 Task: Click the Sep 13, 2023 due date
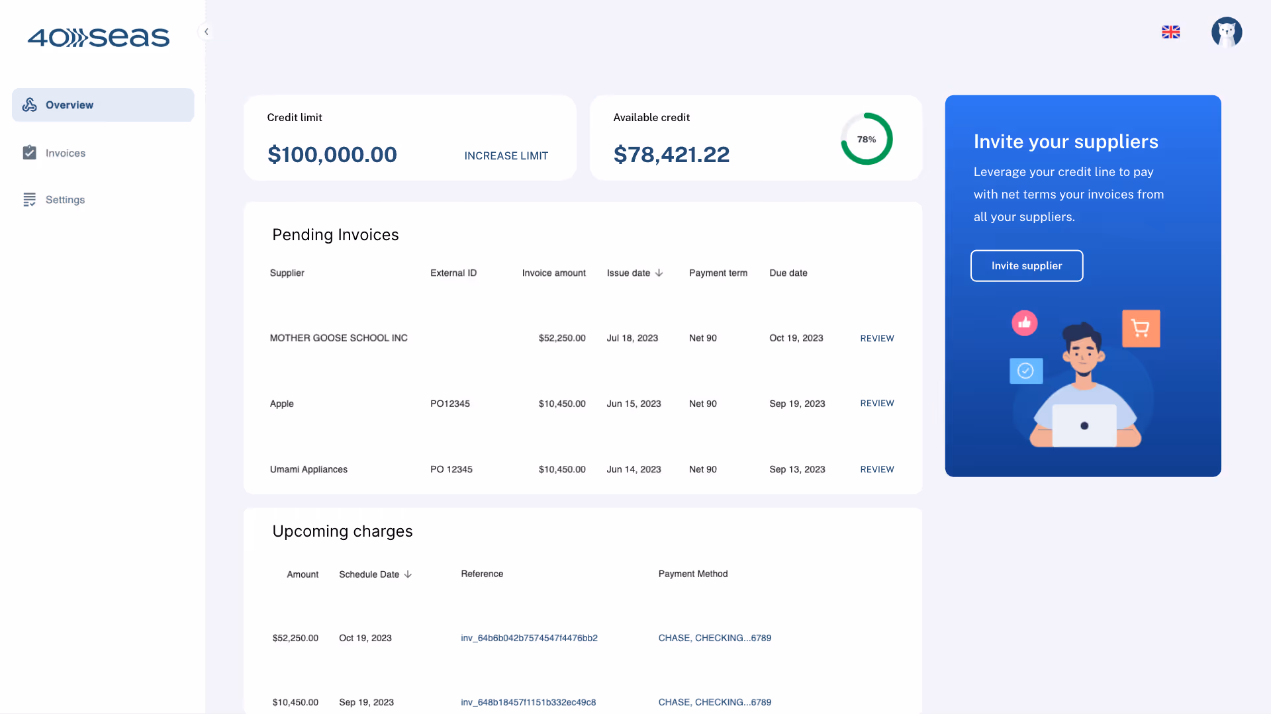pyautogui.click(x=797, y=469)
